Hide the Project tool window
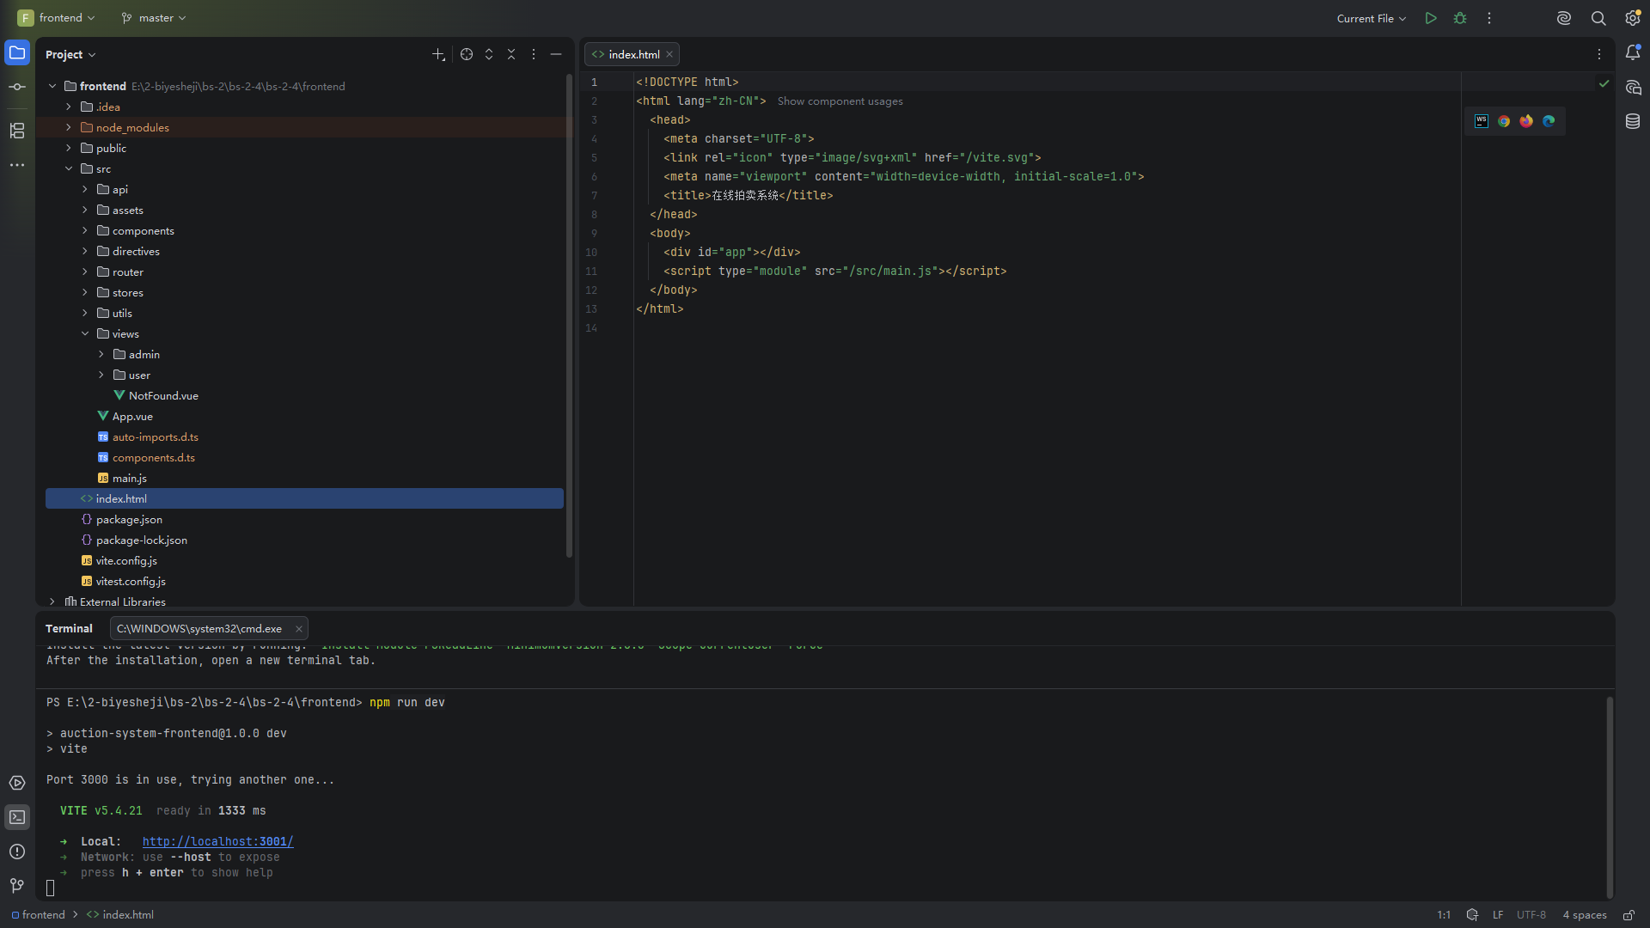The width and height of the screenshot is (1650, 928). 556,54
